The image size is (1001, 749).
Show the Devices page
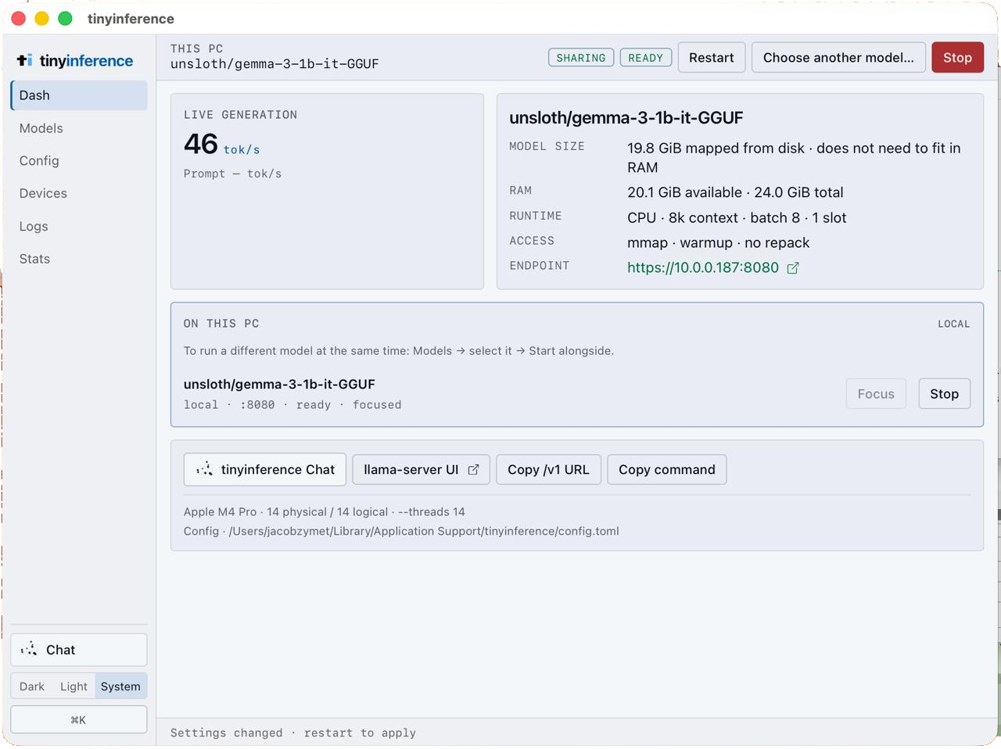click(79, 193)
